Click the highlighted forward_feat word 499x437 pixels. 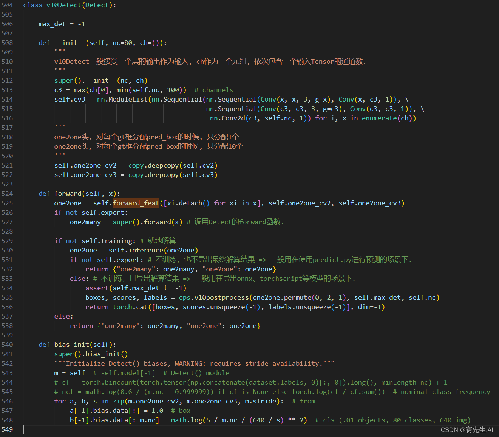(x=136, y=203)
